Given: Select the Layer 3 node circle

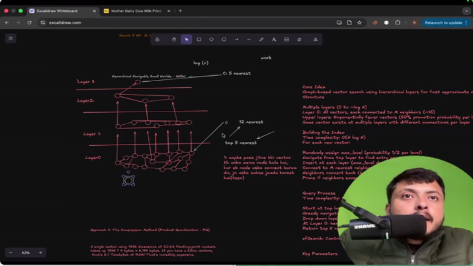Looking at the screenshot, I should coord(138,82).
